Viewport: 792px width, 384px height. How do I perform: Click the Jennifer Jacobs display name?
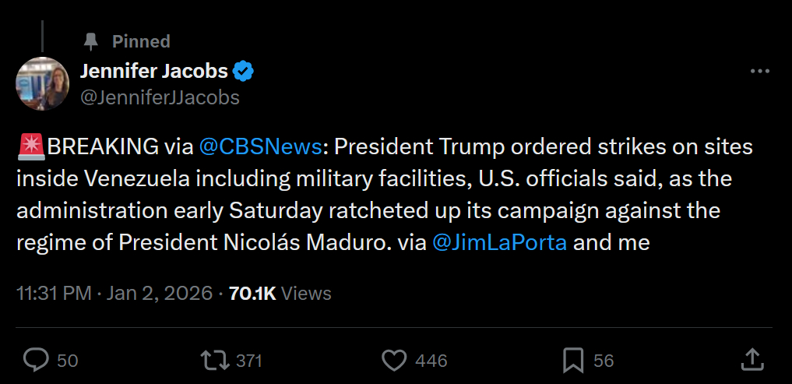coord(154,72)
